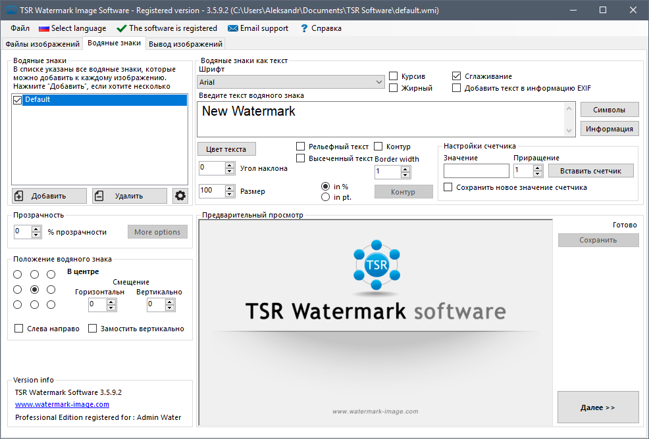Select bottom-right watermark position radio

(x=51, y=305)
